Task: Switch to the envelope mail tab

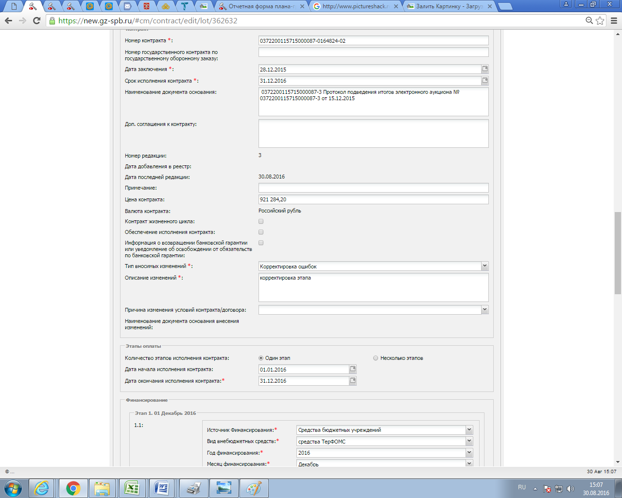Action: click(x=127, y=6)
